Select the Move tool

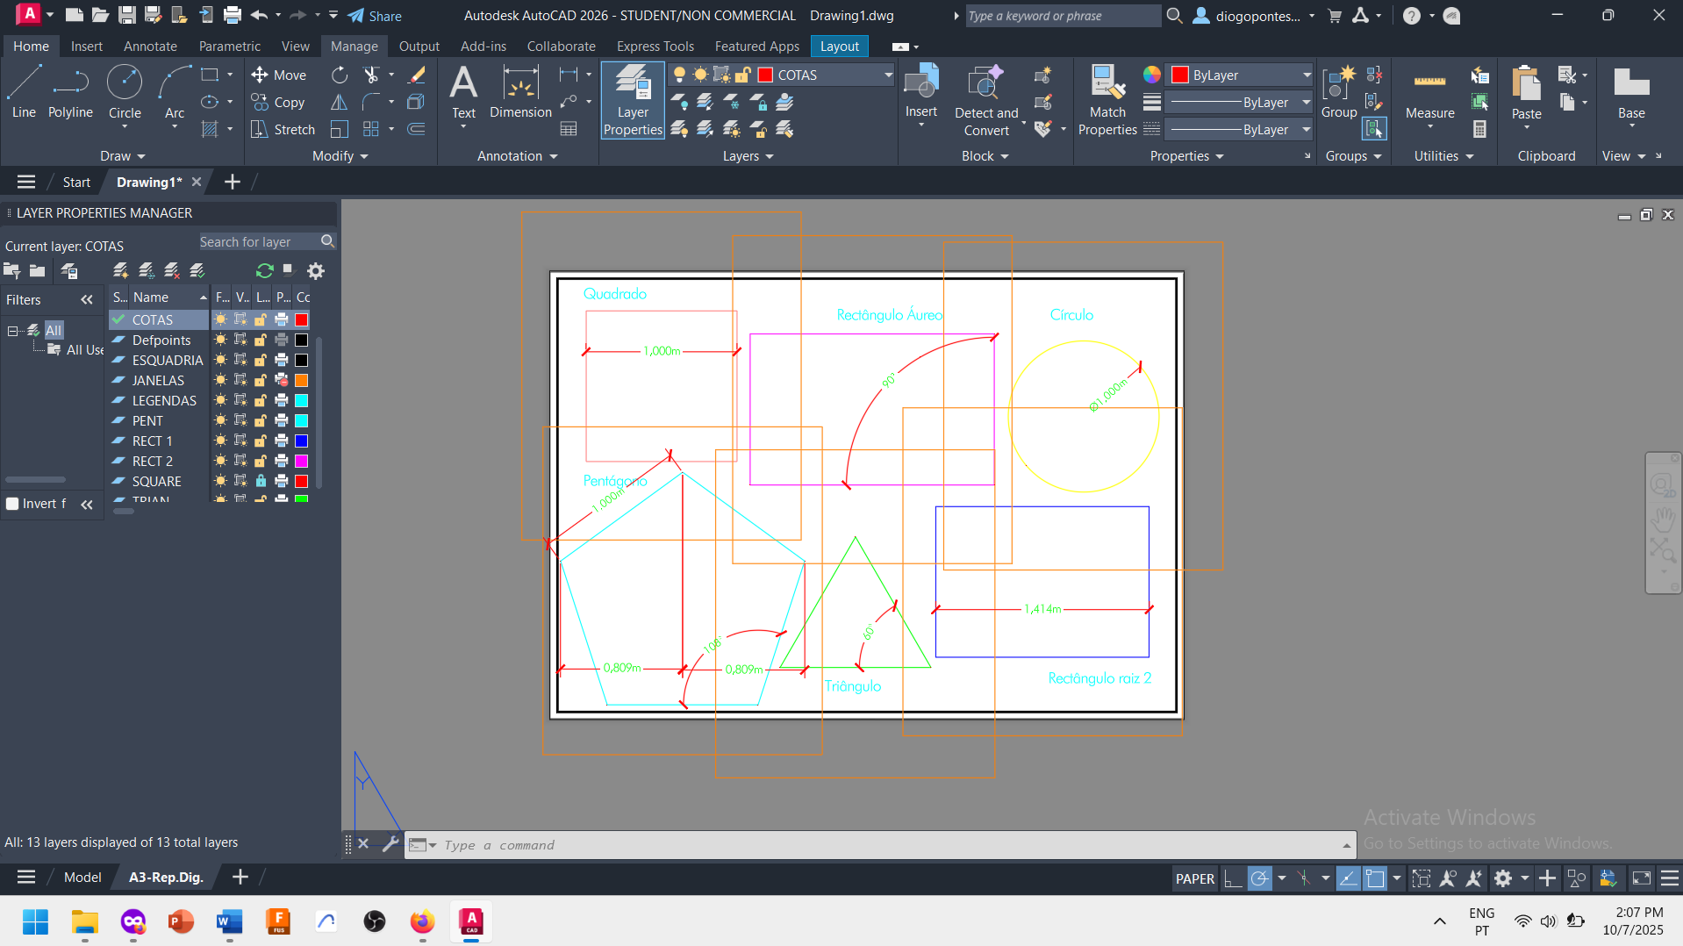tap(279, 75)
